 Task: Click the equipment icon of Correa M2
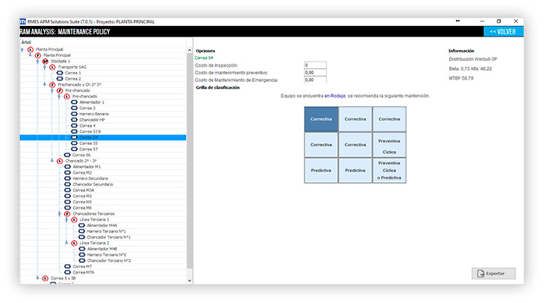[68, 173]
